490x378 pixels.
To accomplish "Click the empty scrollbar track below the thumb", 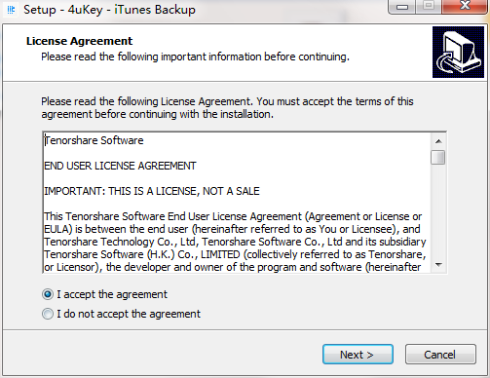I will [438, 211].
